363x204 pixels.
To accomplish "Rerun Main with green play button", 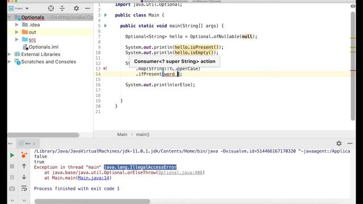I will click(x=12, y=155).
